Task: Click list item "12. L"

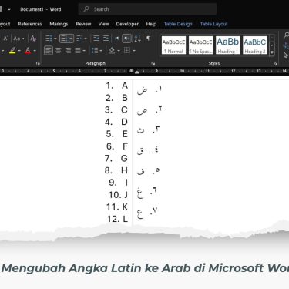Action: click(x=117, y=219)
